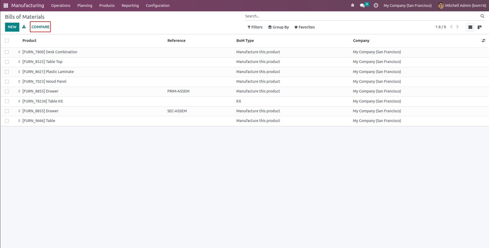Click the PRIM-ASSEM reference cell
The width and height of the screenshot is (489, 248).
[179, 91]
